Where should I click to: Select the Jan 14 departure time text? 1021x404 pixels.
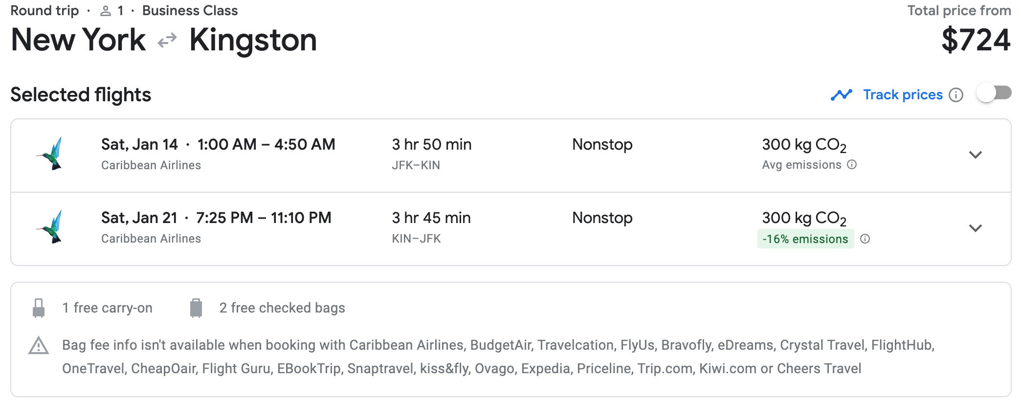point(266,145)
